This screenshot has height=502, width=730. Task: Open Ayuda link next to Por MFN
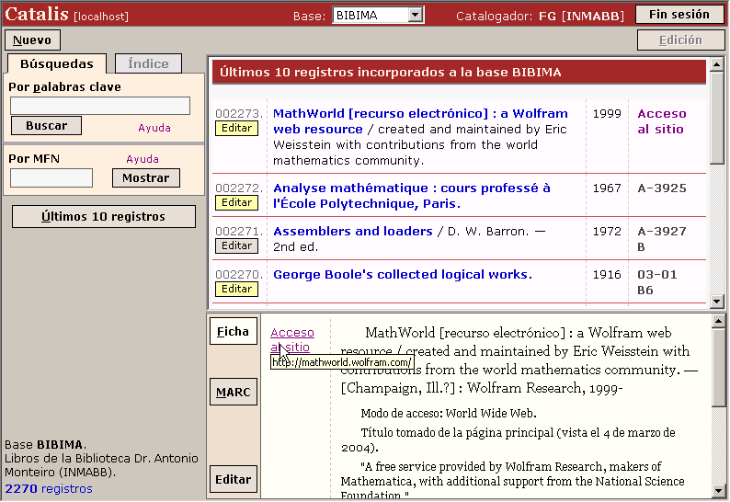(x=143, y=159)
